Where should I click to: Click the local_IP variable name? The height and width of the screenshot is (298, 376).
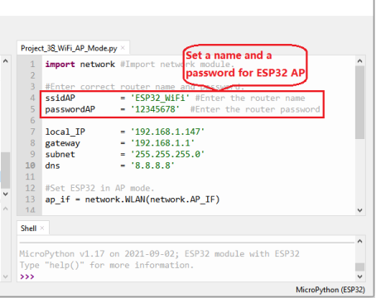[x=65, y=132]
